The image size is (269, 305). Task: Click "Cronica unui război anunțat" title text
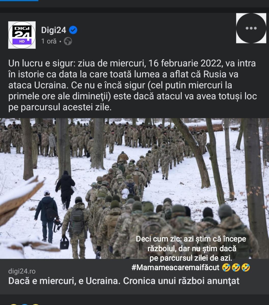click(x=181, y=281)
